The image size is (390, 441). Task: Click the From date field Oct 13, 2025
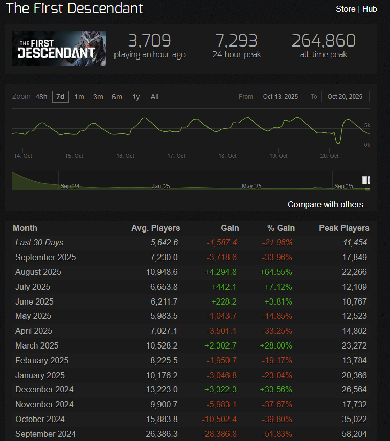pyautogui.click(x=281, y=97)
